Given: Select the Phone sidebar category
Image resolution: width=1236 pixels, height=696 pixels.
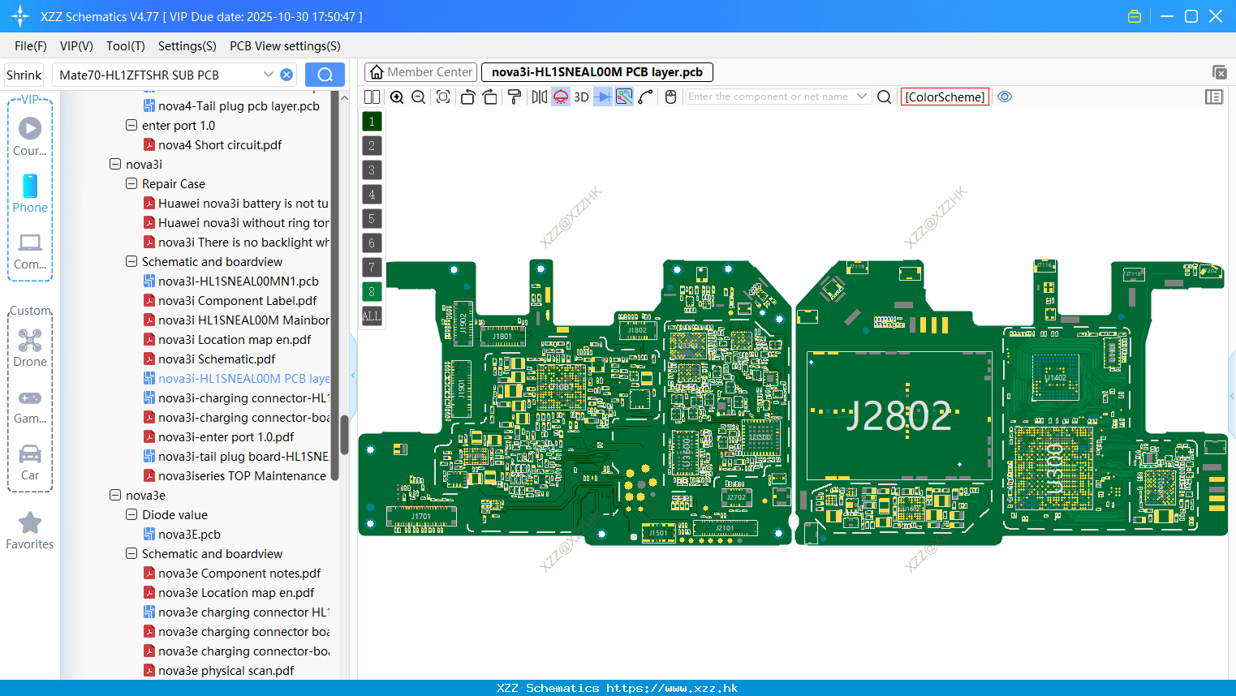Looking at the screenshot, I should [x=30, y=194].
